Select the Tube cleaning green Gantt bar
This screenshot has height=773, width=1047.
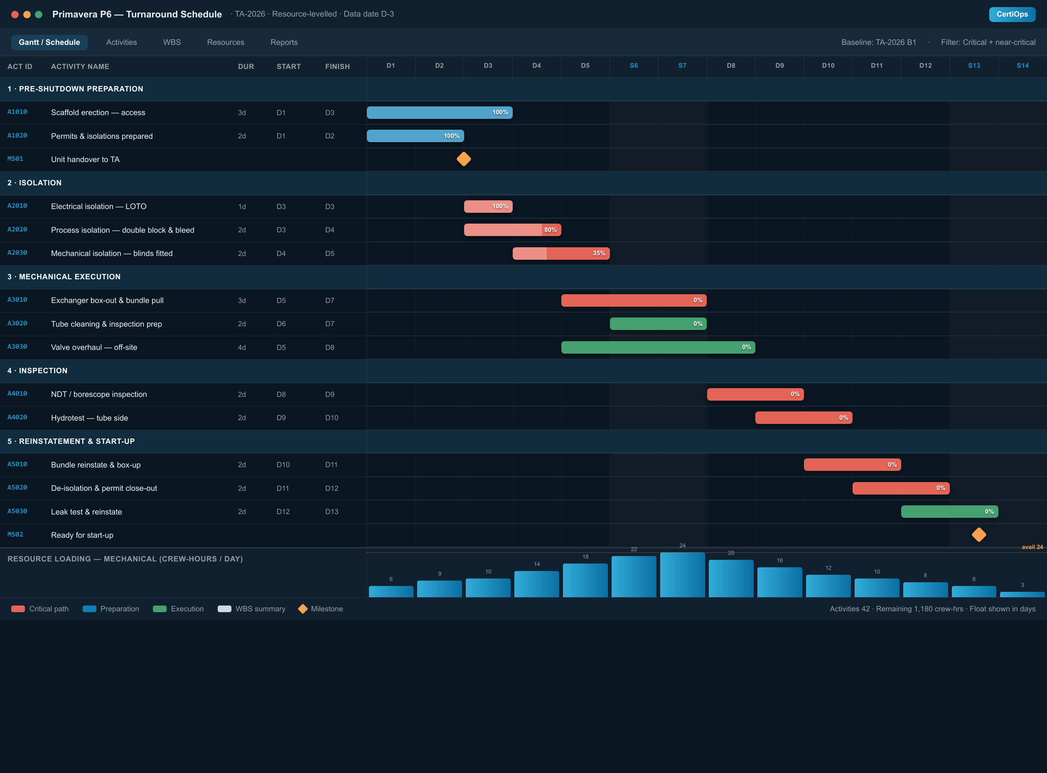(658, 324)
